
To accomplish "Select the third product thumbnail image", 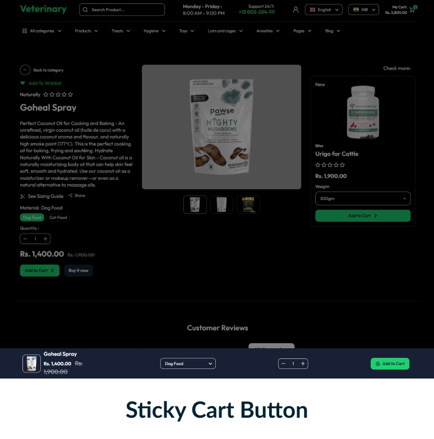I will click(248, 205).
